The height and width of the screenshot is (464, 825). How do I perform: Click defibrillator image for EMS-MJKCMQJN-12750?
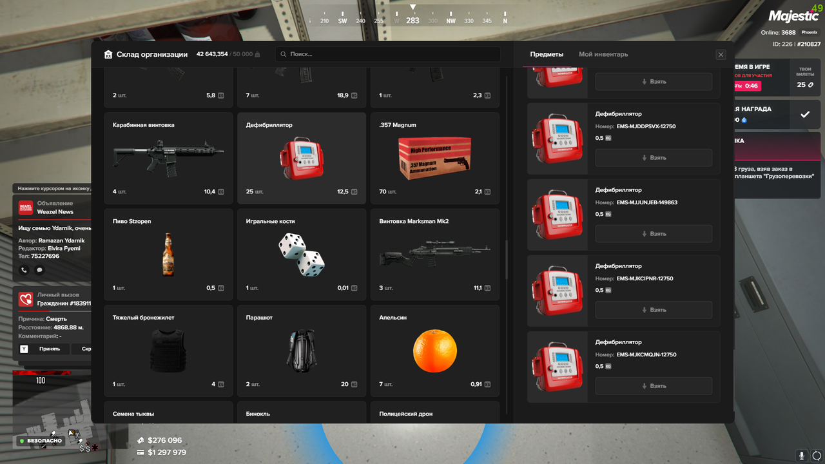[x=557, y=367]
